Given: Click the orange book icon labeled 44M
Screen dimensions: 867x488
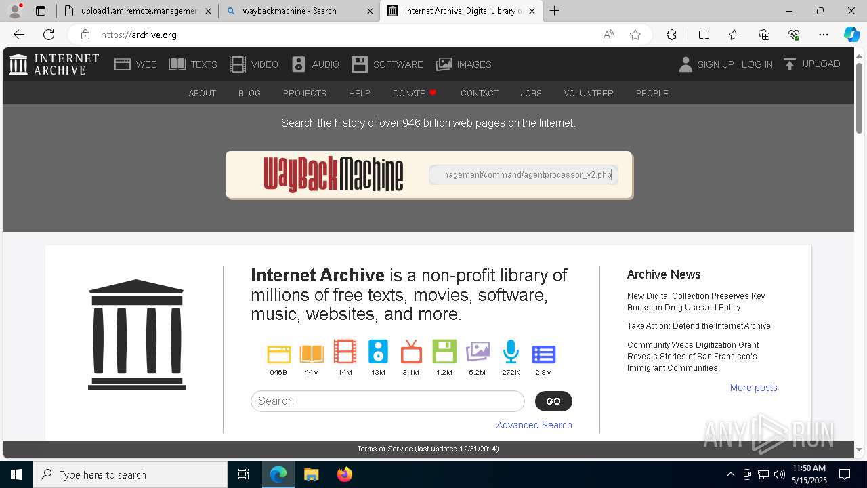Looking at the screenshot, I should pyautogui.click(x=312, y=353).
